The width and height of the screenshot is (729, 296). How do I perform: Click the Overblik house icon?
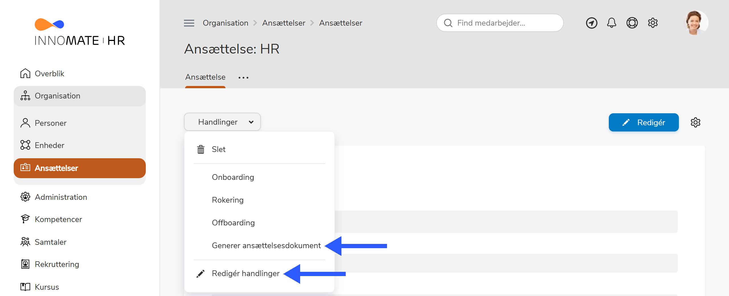[25, 73]
